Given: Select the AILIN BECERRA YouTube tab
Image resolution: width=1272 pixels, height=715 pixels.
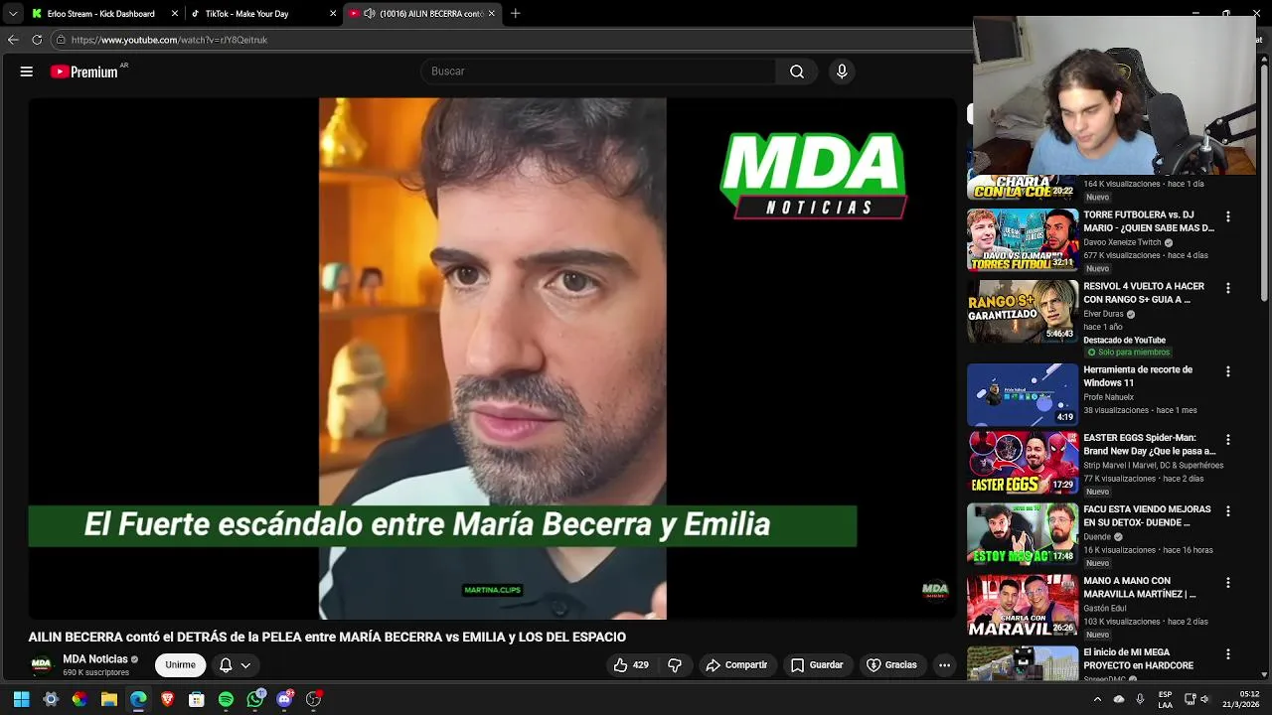Looking at the screenshot, I should tap(421, 14).
